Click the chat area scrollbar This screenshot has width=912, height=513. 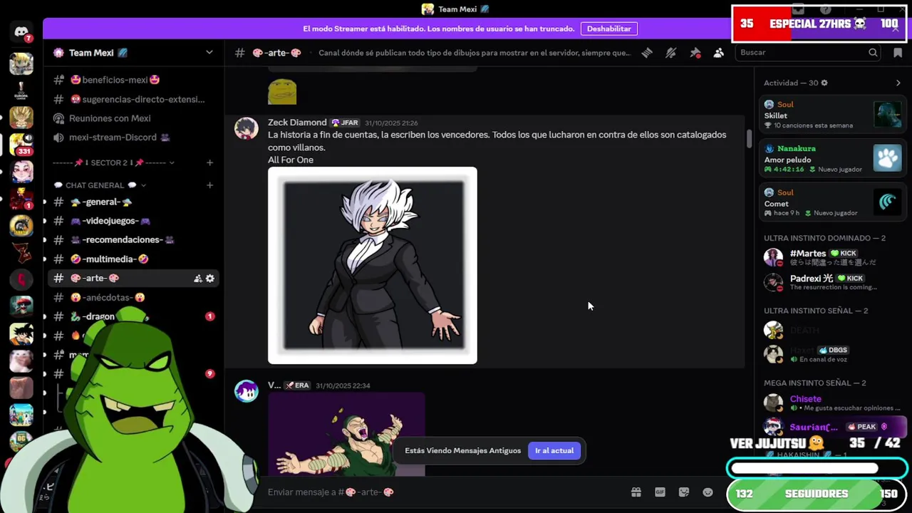[x=749, y=139]
